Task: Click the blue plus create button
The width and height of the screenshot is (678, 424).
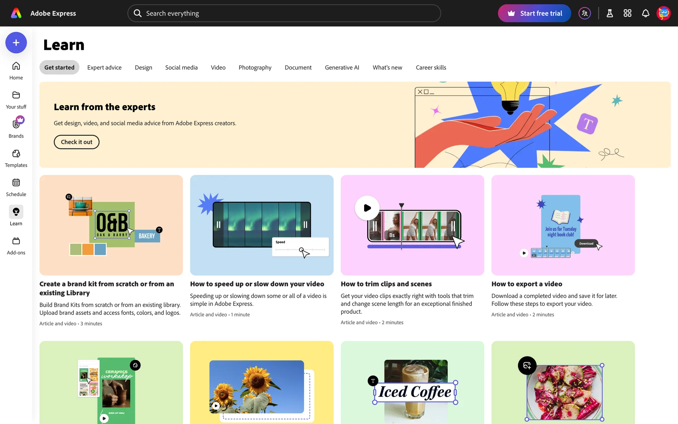Action: 16,43
